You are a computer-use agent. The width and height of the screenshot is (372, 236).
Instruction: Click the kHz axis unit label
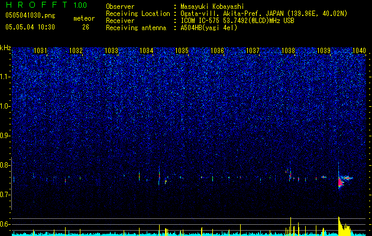click(5, 48)
